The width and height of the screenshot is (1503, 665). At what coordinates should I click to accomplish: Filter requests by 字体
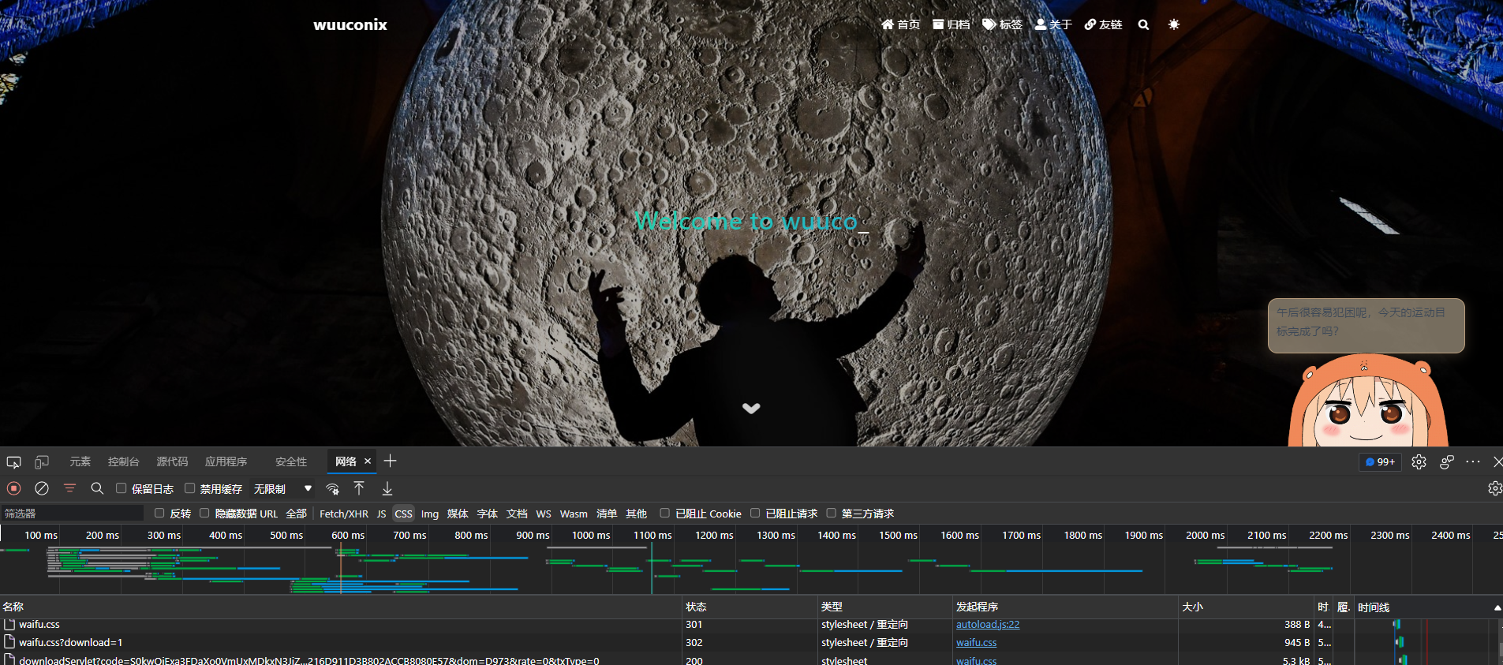(488, 514)
